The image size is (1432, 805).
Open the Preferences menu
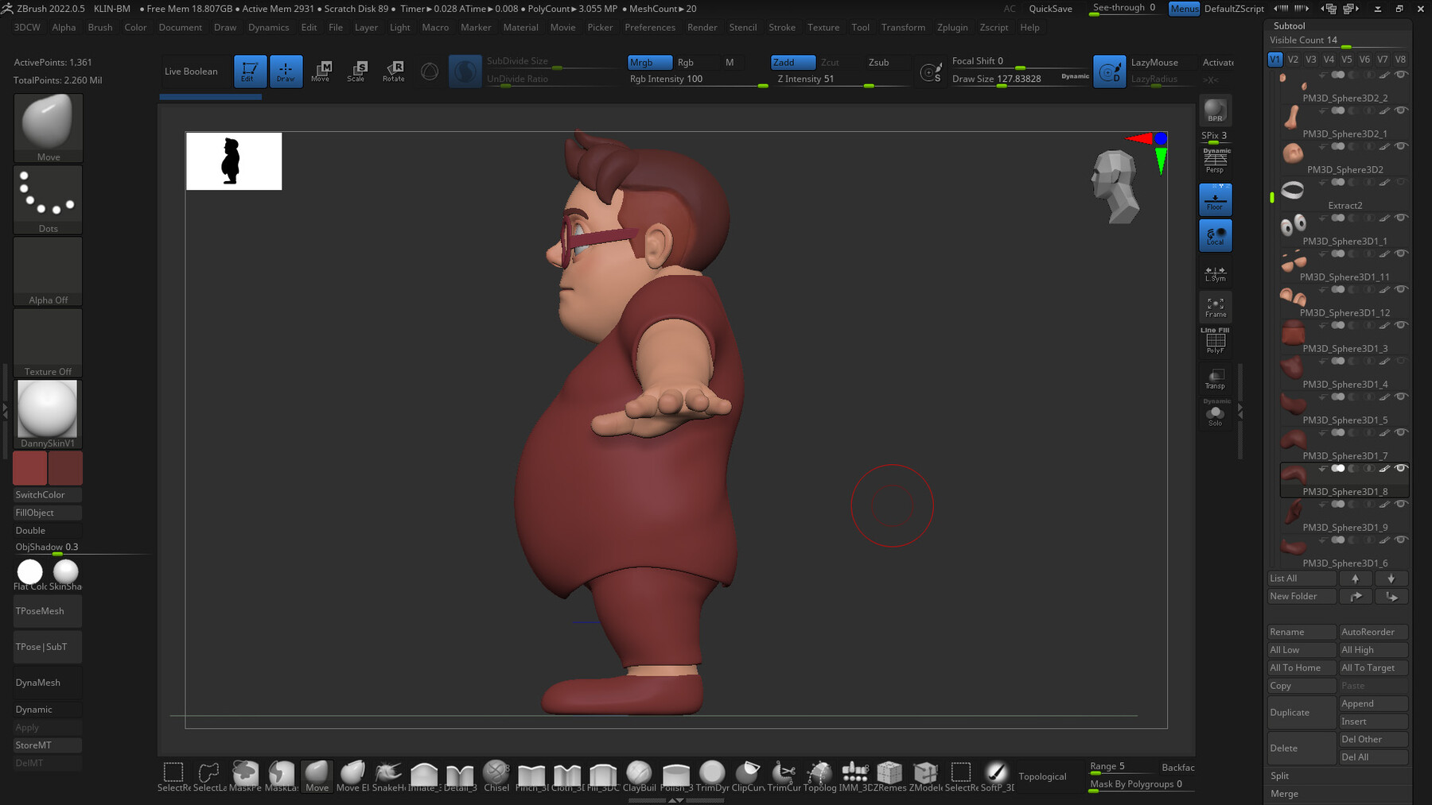(x=649, y=27)
